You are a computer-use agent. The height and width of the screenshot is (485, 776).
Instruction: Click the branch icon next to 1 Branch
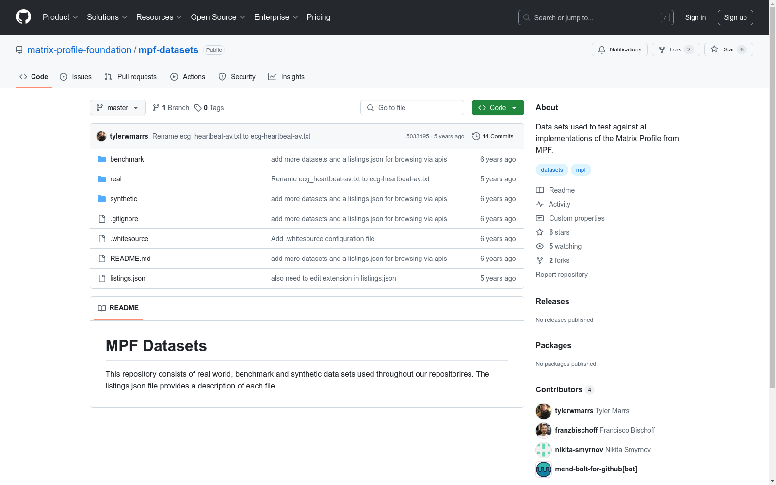(x=156, y=108)
